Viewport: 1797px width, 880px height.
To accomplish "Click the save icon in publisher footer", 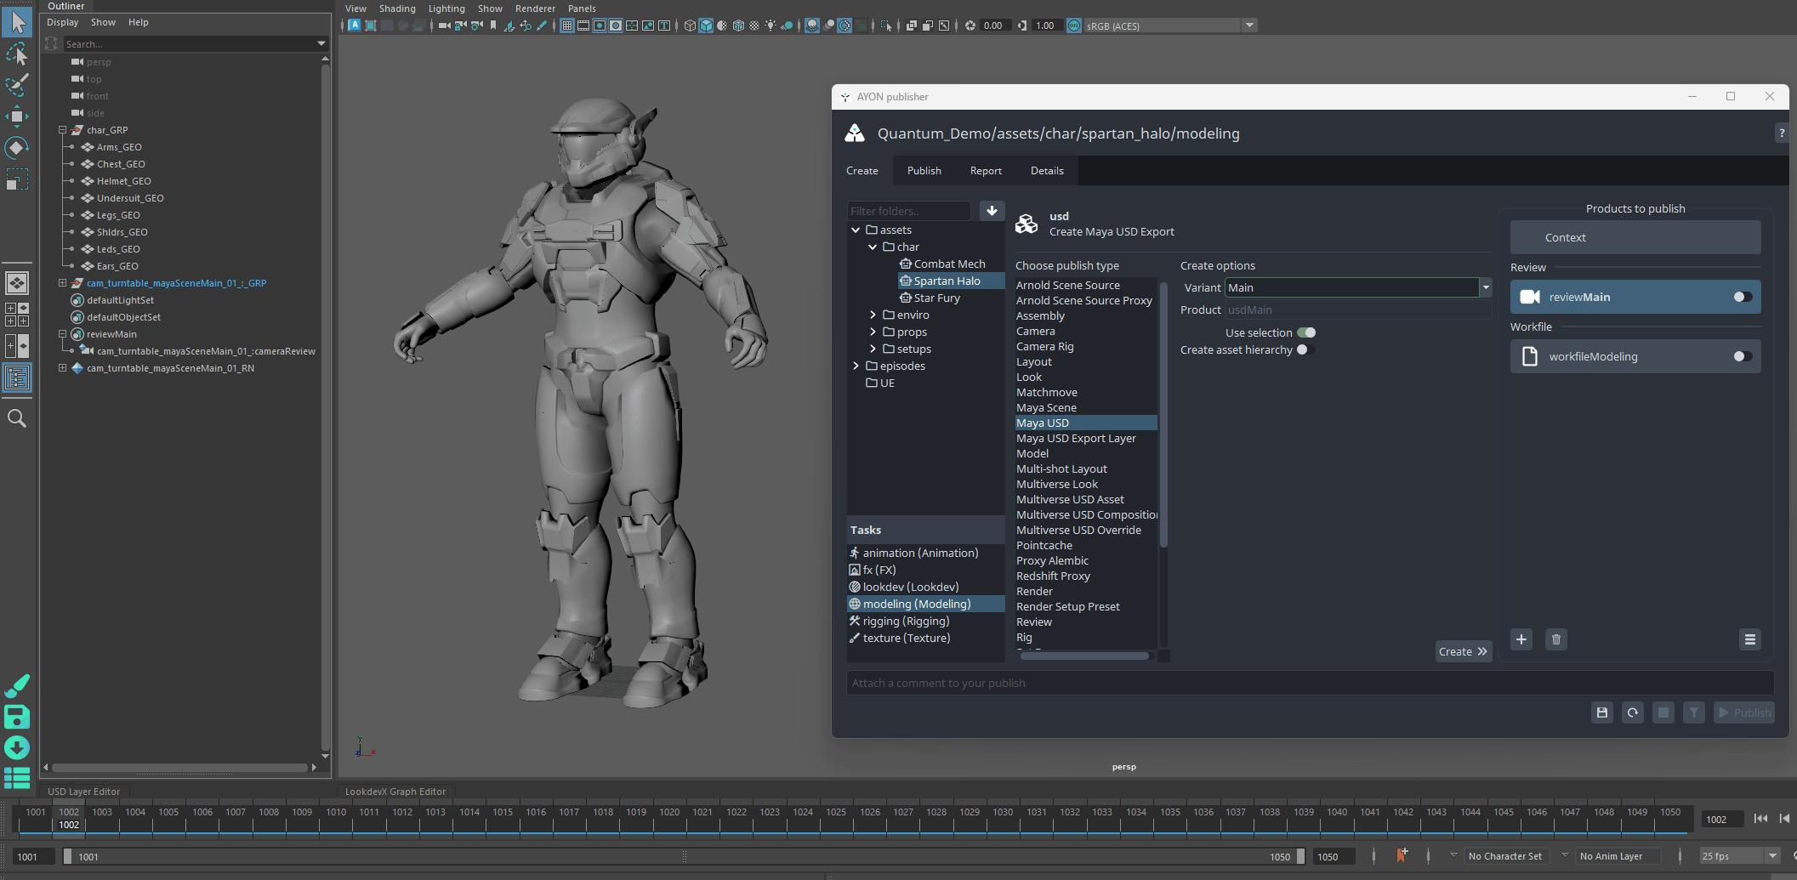I will 1601,713.
